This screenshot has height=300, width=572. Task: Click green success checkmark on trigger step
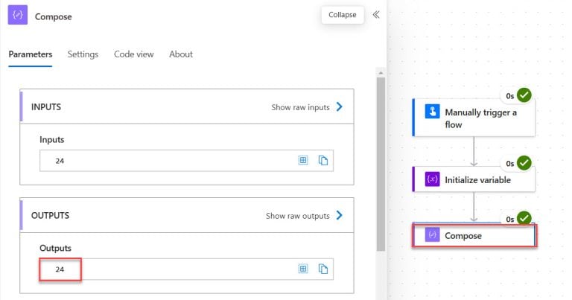524,95
